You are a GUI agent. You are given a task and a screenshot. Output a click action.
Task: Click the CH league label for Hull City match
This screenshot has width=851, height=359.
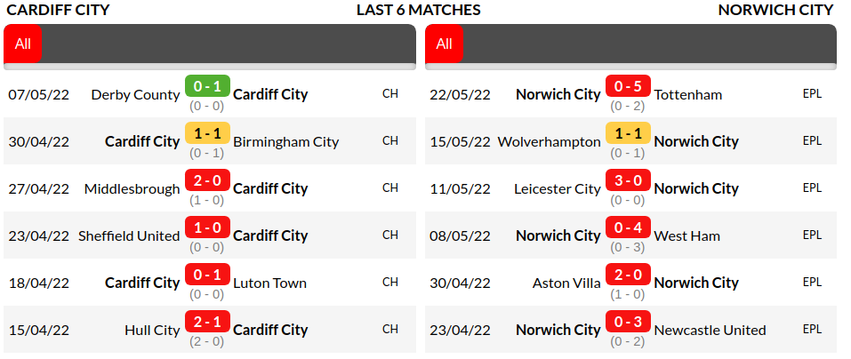390,329
